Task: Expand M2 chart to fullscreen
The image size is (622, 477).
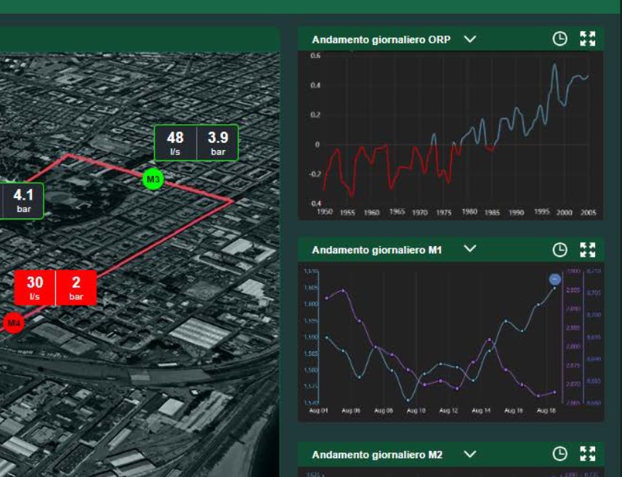Action: tap(587, 454)
